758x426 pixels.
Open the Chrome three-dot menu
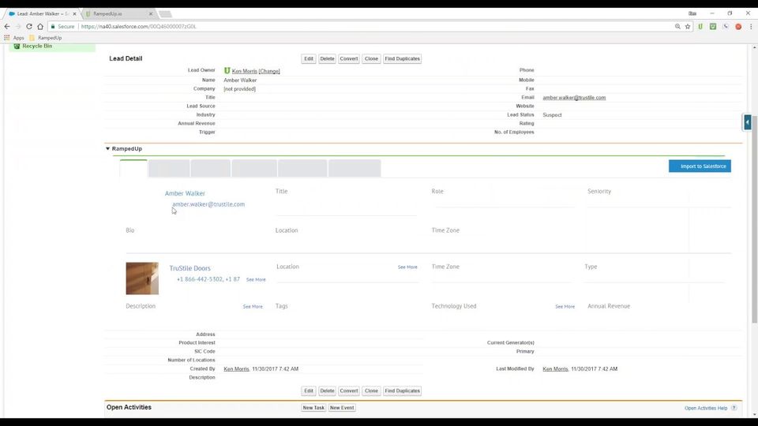[x=751, y=27]
